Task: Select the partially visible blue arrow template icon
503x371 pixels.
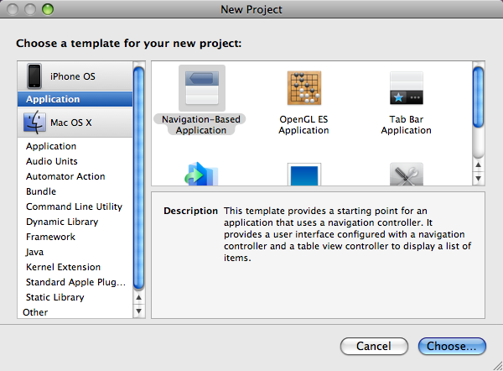Action: pyautogui.click(x=201, y=175)
